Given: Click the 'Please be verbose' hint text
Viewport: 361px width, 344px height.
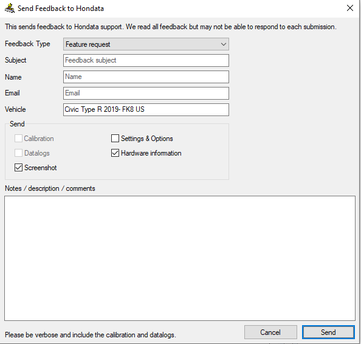Looking at the screenshot, I should pos(90,334).
